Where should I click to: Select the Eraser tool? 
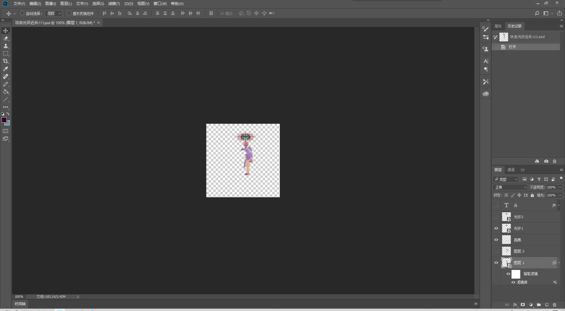click(5, 38)
